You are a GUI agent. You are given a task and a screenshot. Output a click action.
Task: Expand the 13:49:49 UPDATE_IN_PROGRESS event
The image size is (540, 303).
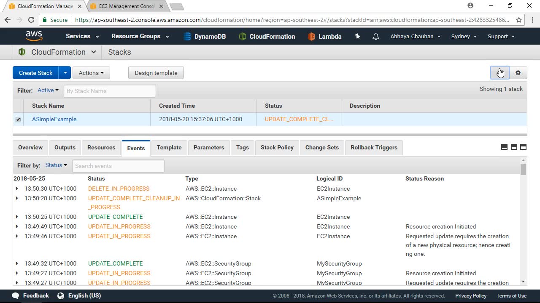pyautogui.click(x=17, y=226)
